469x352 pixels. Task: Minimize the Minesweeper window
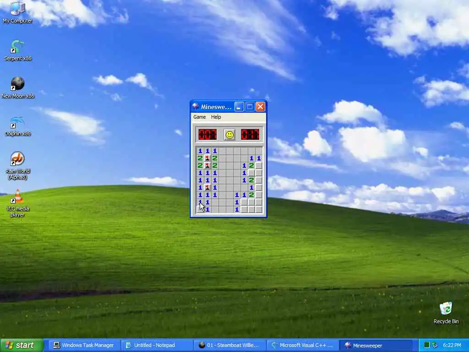[239, 106]
